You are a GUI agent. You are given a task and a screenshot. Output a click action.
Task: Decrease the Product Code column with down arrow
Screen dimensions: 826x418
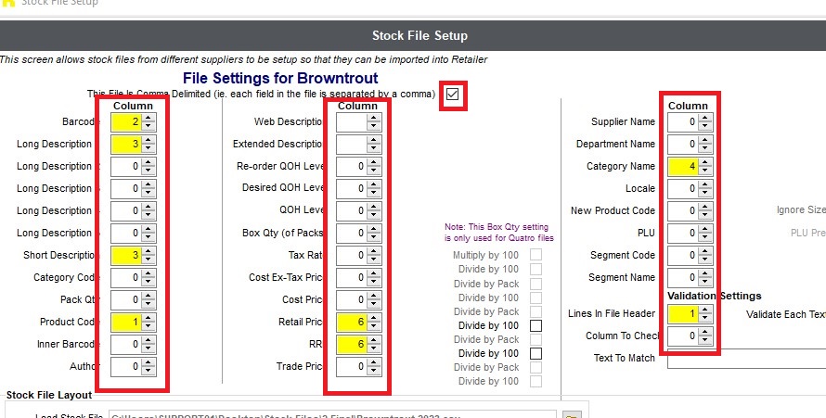[149, 326]
